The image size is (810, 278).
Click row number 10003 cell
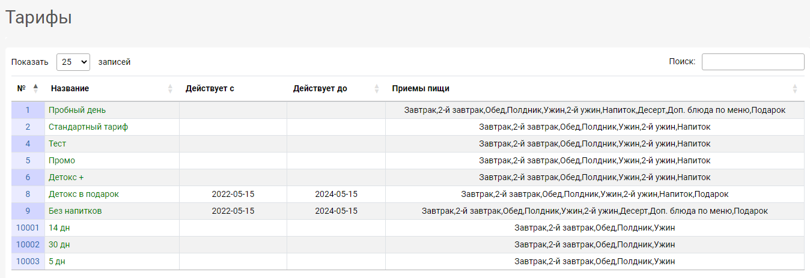pos(28,262)
